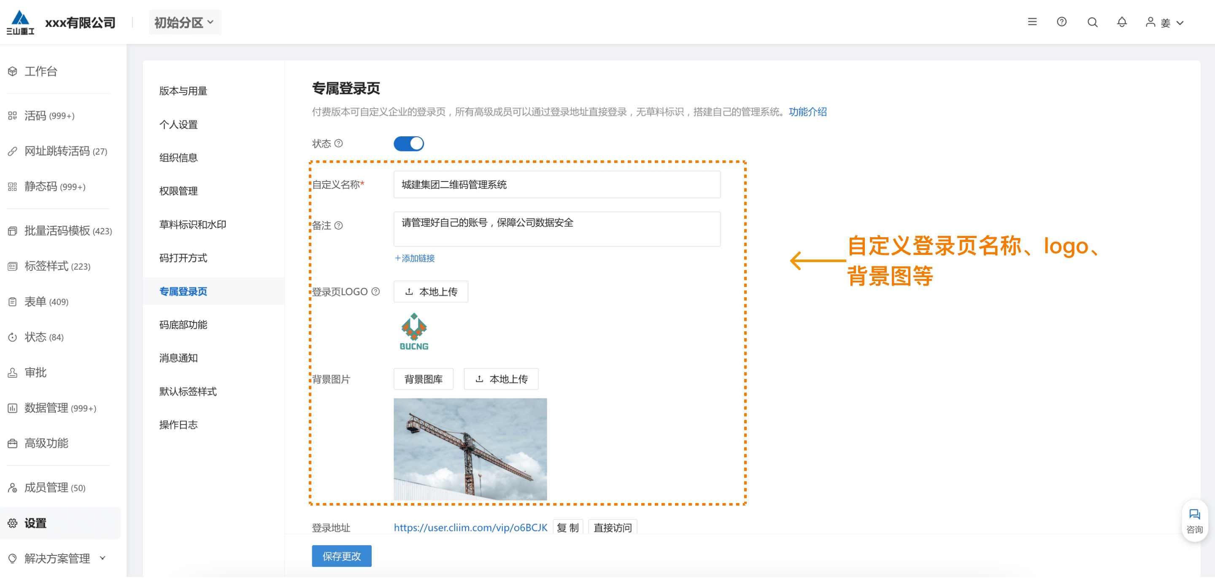Click 本地上传 button for login LOGO

coord(431,292)
